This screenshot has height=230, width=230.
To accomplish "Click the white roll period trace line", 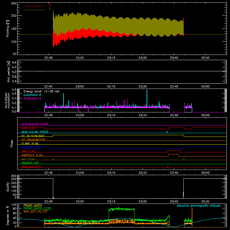I will tap(122, 71).
